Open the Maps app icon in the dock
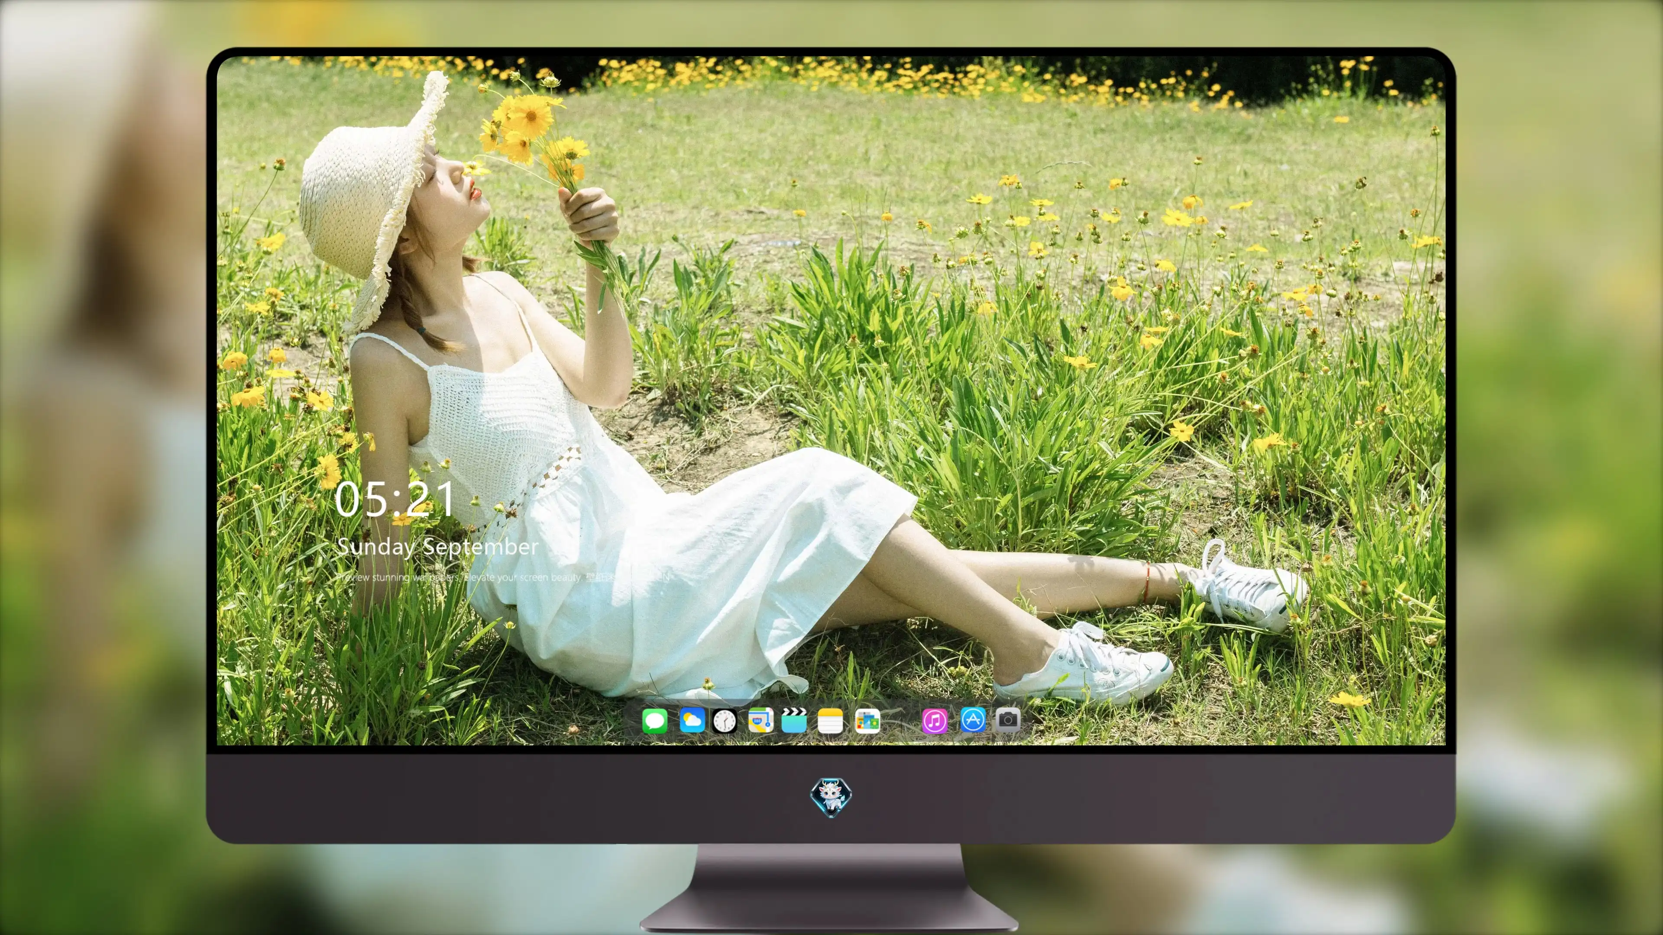The width and height of the screenshot is (1663, 935). click(x=760, y=720)
